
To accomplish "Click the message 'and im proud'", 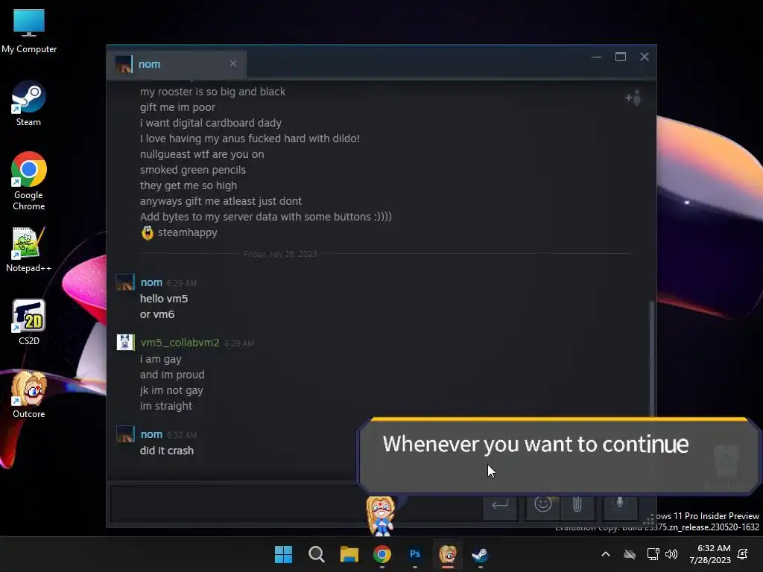I will [x=172, y=375].
